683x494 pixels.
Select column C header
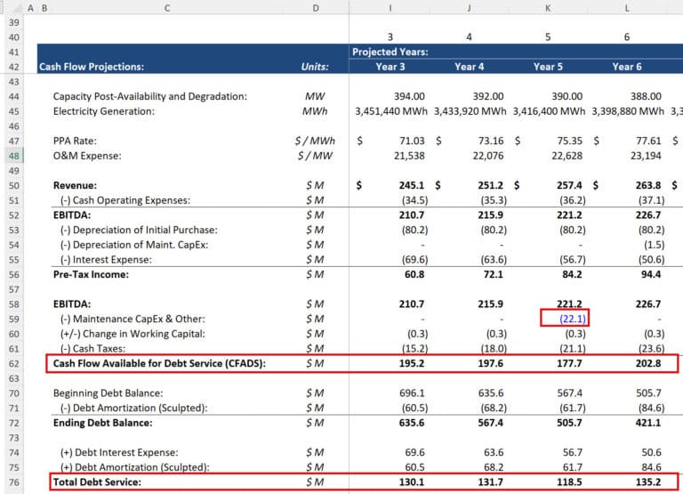[x=167, y=8]
